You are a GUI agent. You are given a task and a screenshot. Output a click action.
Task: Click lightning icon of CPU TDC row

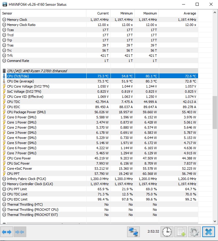click(x=4, y=102)
